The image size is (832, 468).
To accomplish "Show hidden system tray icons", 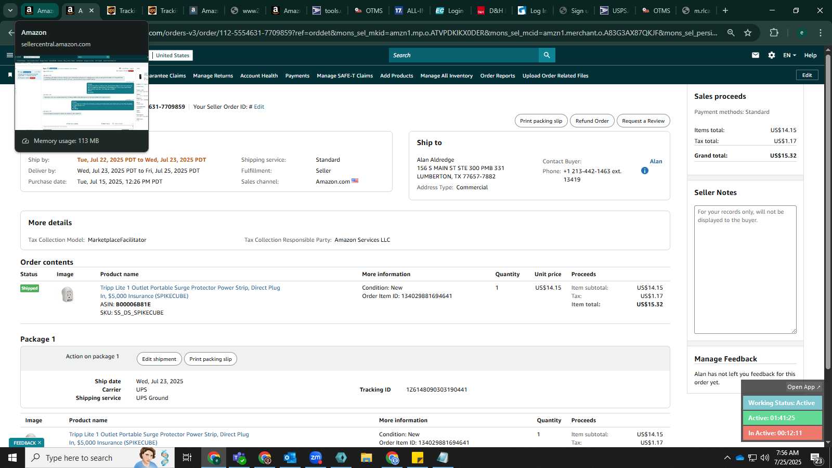I will [727, 458].
